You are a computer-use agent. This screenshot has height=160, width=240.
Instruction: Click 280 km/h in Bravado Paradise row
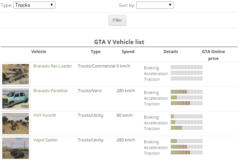point(126,91)
